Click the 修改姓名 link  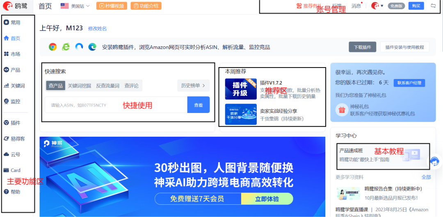pyautogui.click(x=98, y=29)
